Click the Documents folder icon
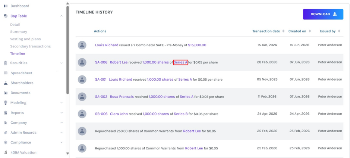 [6, 93]
